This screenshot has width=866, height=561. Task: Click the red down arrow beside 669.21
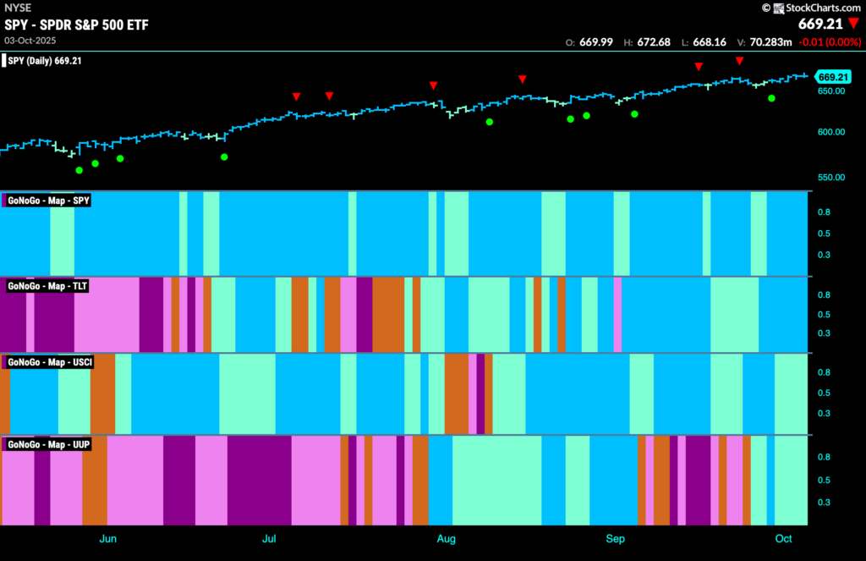pos(854,24)
